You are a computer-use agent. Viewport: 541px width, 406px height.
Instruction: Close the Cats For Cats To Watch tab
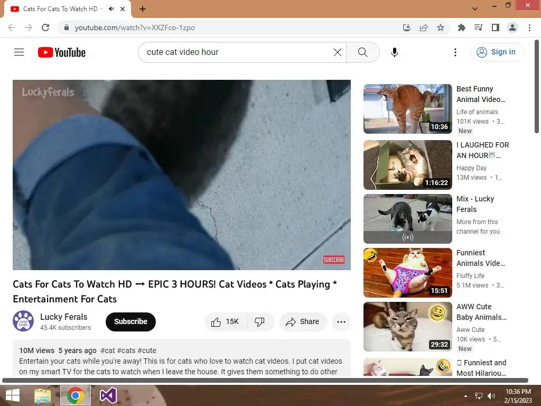123,9
